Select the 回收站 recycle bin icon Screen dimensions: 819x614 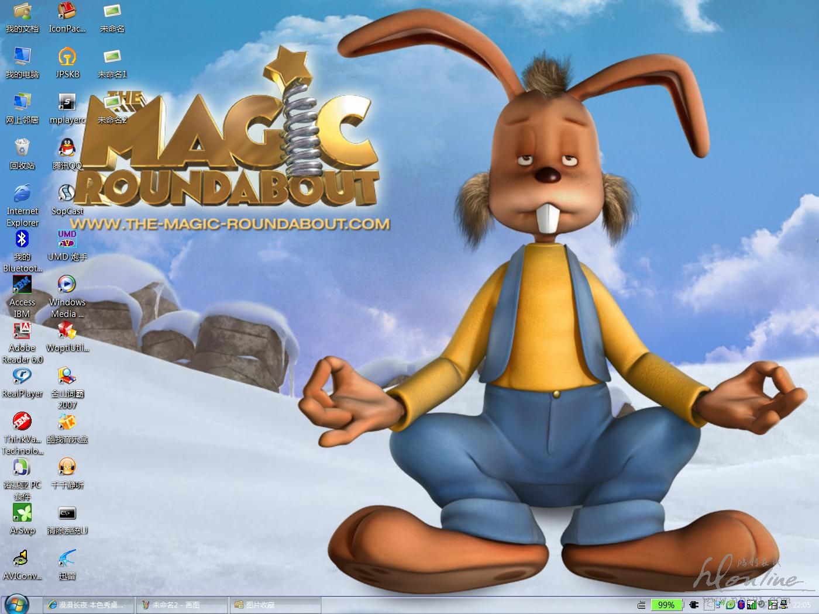coord(22,149)
